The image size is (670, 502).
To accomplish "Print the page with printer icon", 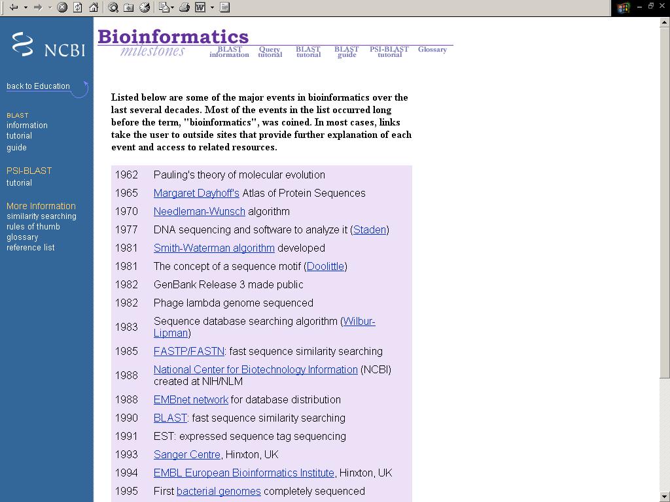I will click(x=184, y=7).
